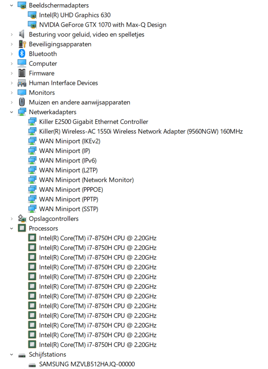
Task: Expand the Firmware category
Action: click(x=12, y=73)
